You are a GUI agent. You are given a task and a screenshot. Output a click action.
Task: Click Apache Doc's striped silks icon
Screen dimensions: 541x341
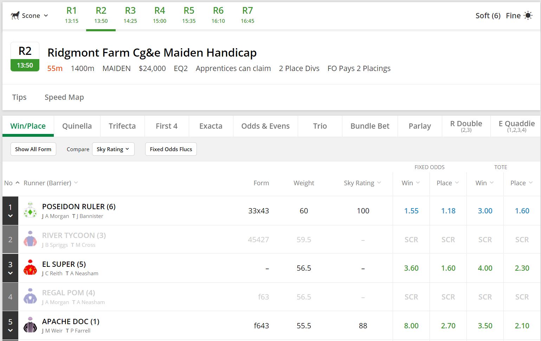click(x=30, y=325)
